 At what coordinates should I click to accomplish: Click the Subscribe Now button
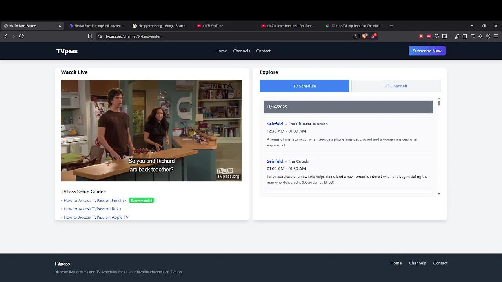[427, 51]
